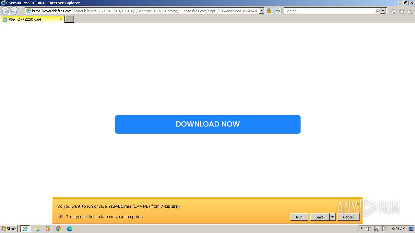Image resolution: width=415 pixels, height=233 pixels.
Task: Click the Show Desktop button
Action: [411, 229]
